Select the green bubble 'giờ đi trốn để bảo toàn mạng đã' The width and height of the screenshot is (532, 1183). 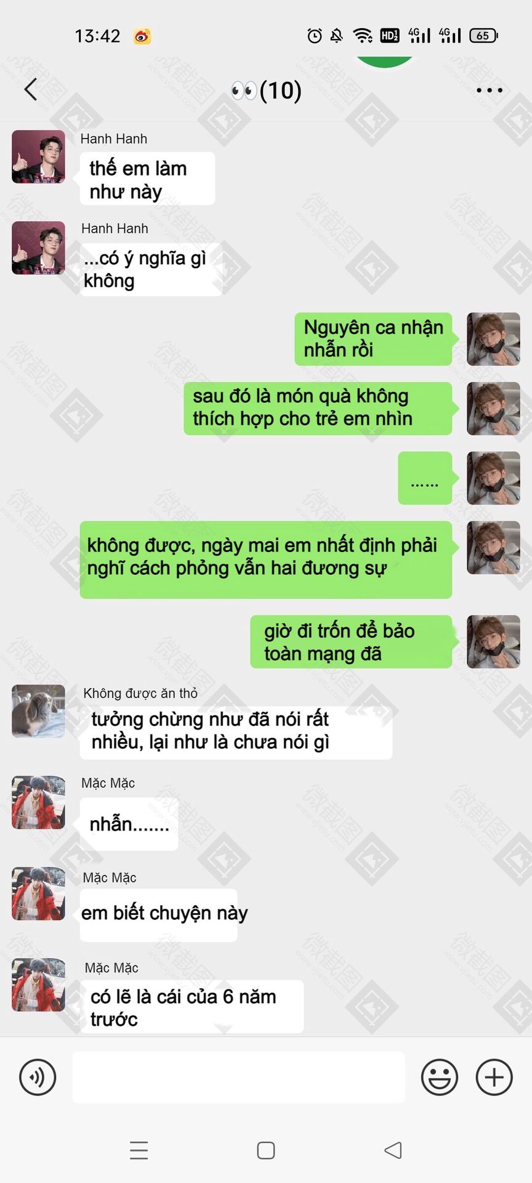pos(351,642)
